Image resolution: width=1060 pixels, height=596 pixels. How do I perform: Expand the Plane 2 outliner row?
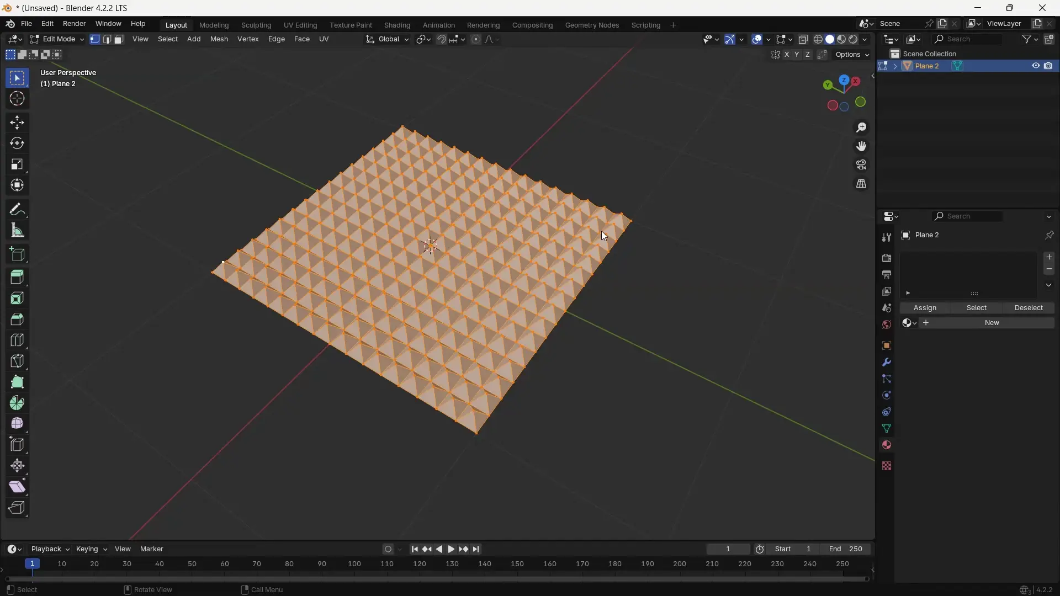pyautogui.click(x=895, y=66)
